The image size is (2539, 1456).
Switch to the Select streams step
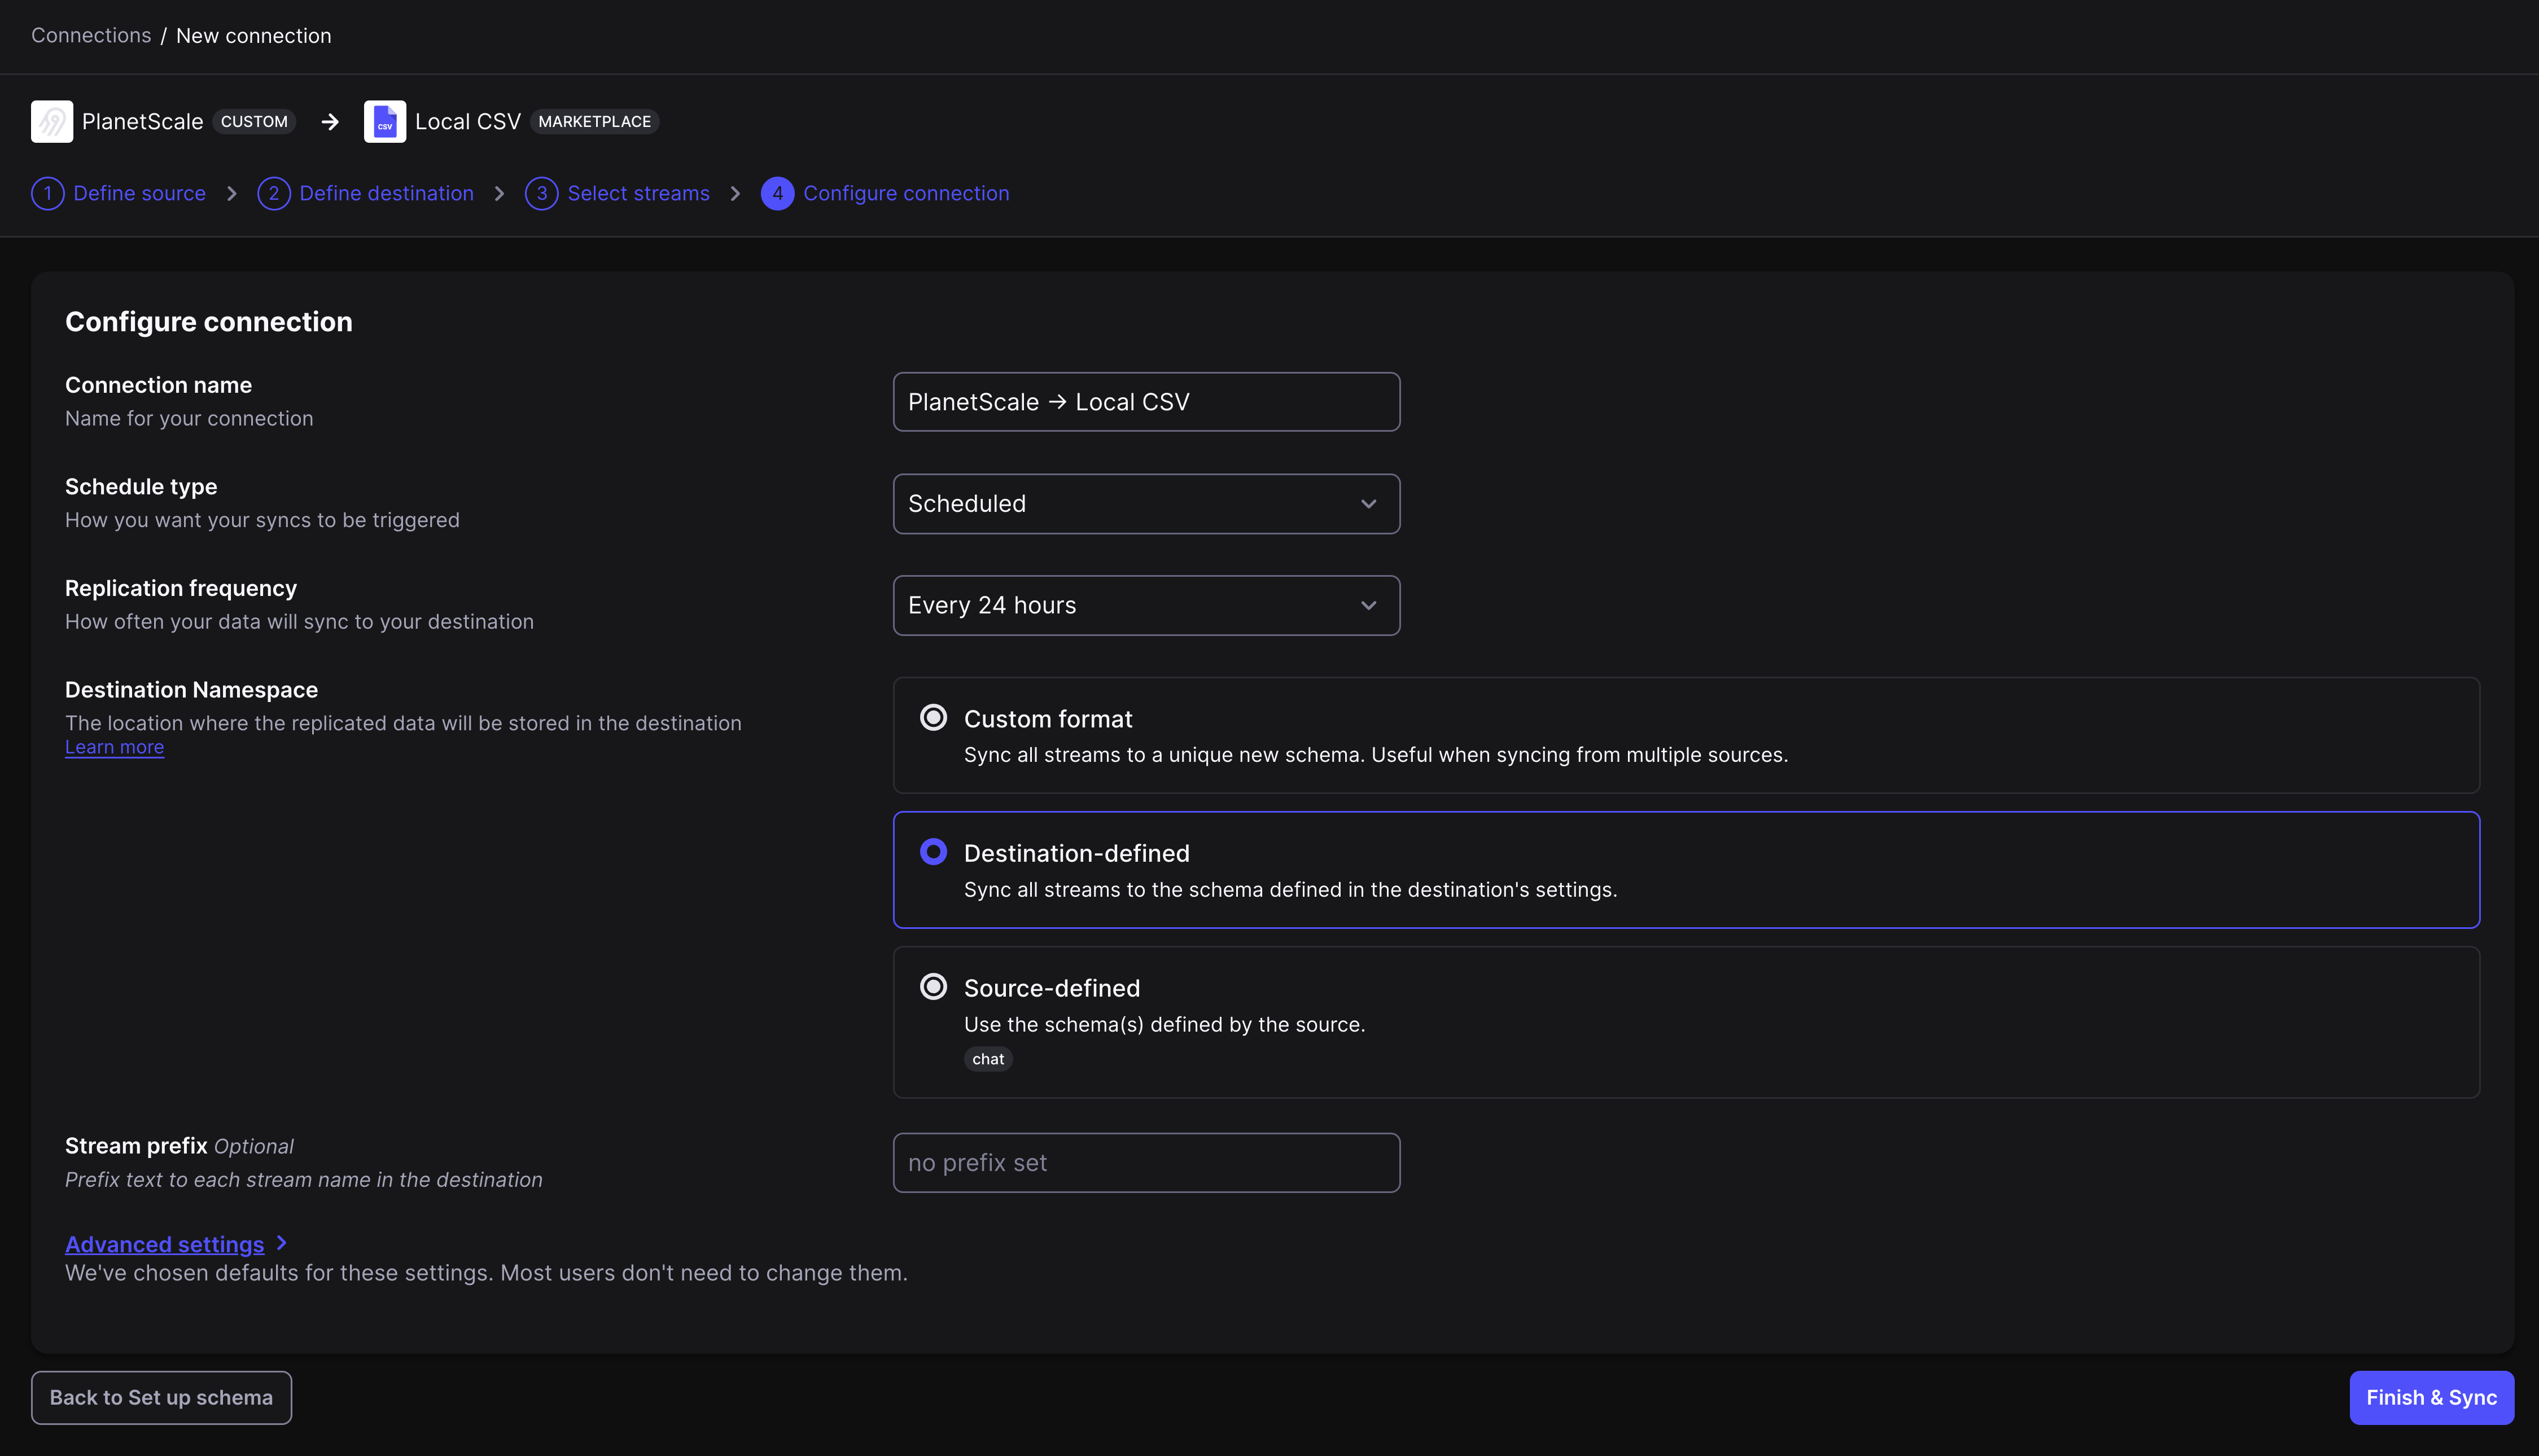[638, 193]
